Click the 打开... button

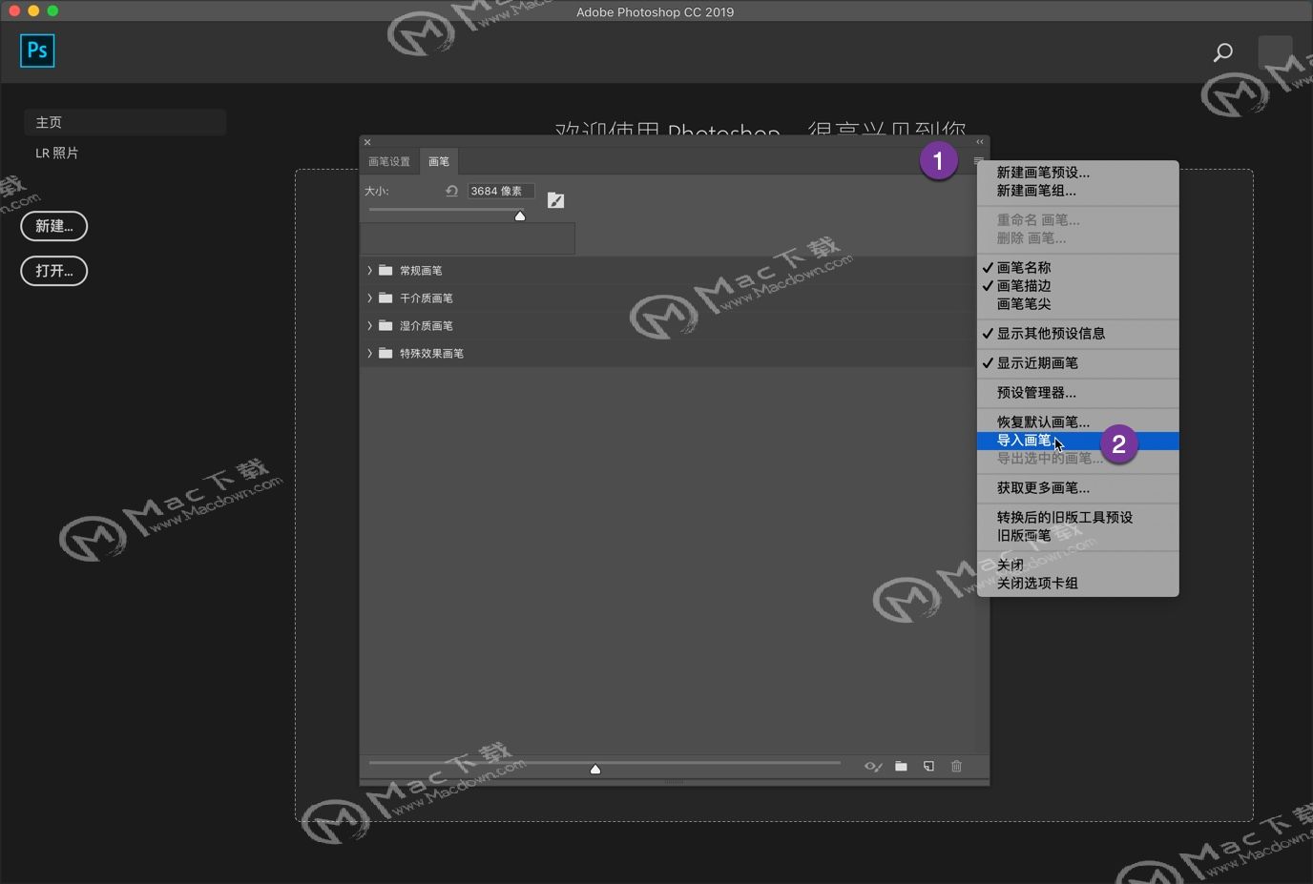(x=54, y=271)
